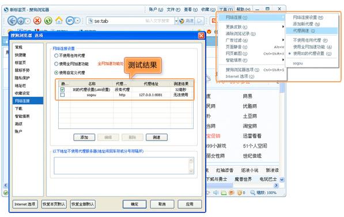344x217 pixels.
Task: Open the back/forward history dropdown arrow
Action: pyautogui.click(x=28, y=21)
